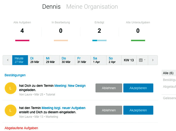This screenshot has width=176, height=131.
Task: Click Laura's avatar on neuer Aufgaben invitation
Action: tap(11, 110)
